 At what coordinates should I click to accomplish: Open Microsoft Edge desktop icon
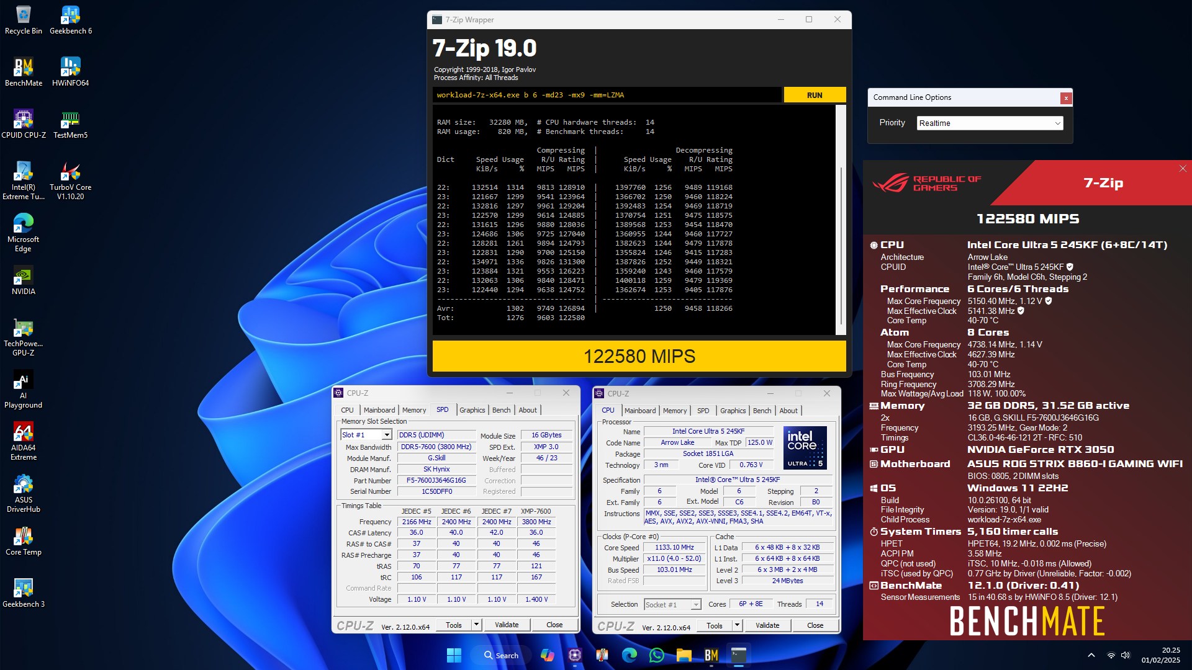point(24,233)
